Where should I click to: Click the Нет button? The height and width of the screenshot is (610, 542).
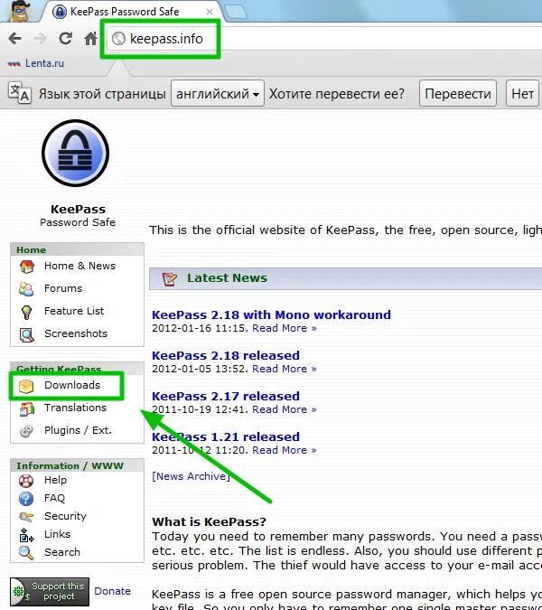[522, 93]
